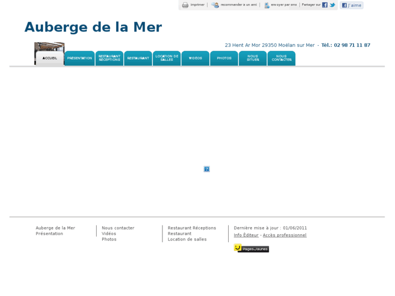Click footer Restaurant Réceptions link

192,228
